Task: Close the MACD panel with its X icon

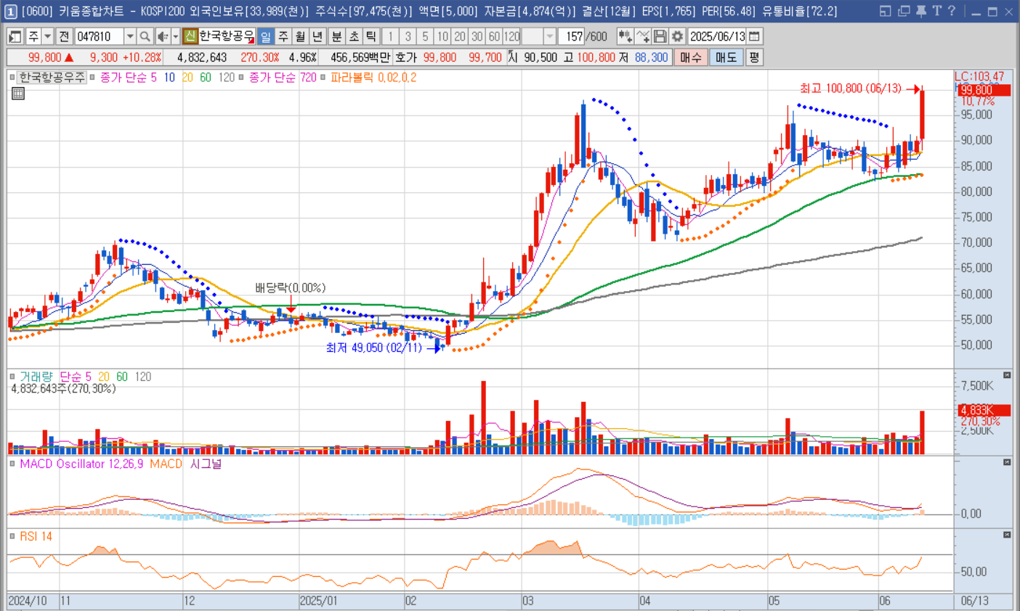Action: (x=1007, y=462)
